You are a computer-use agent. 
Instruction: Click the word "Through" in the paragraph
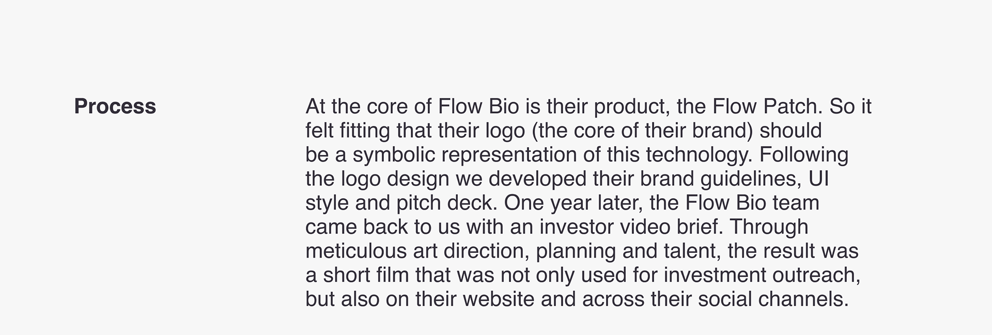pyautogui.click(x=769, y=227)
